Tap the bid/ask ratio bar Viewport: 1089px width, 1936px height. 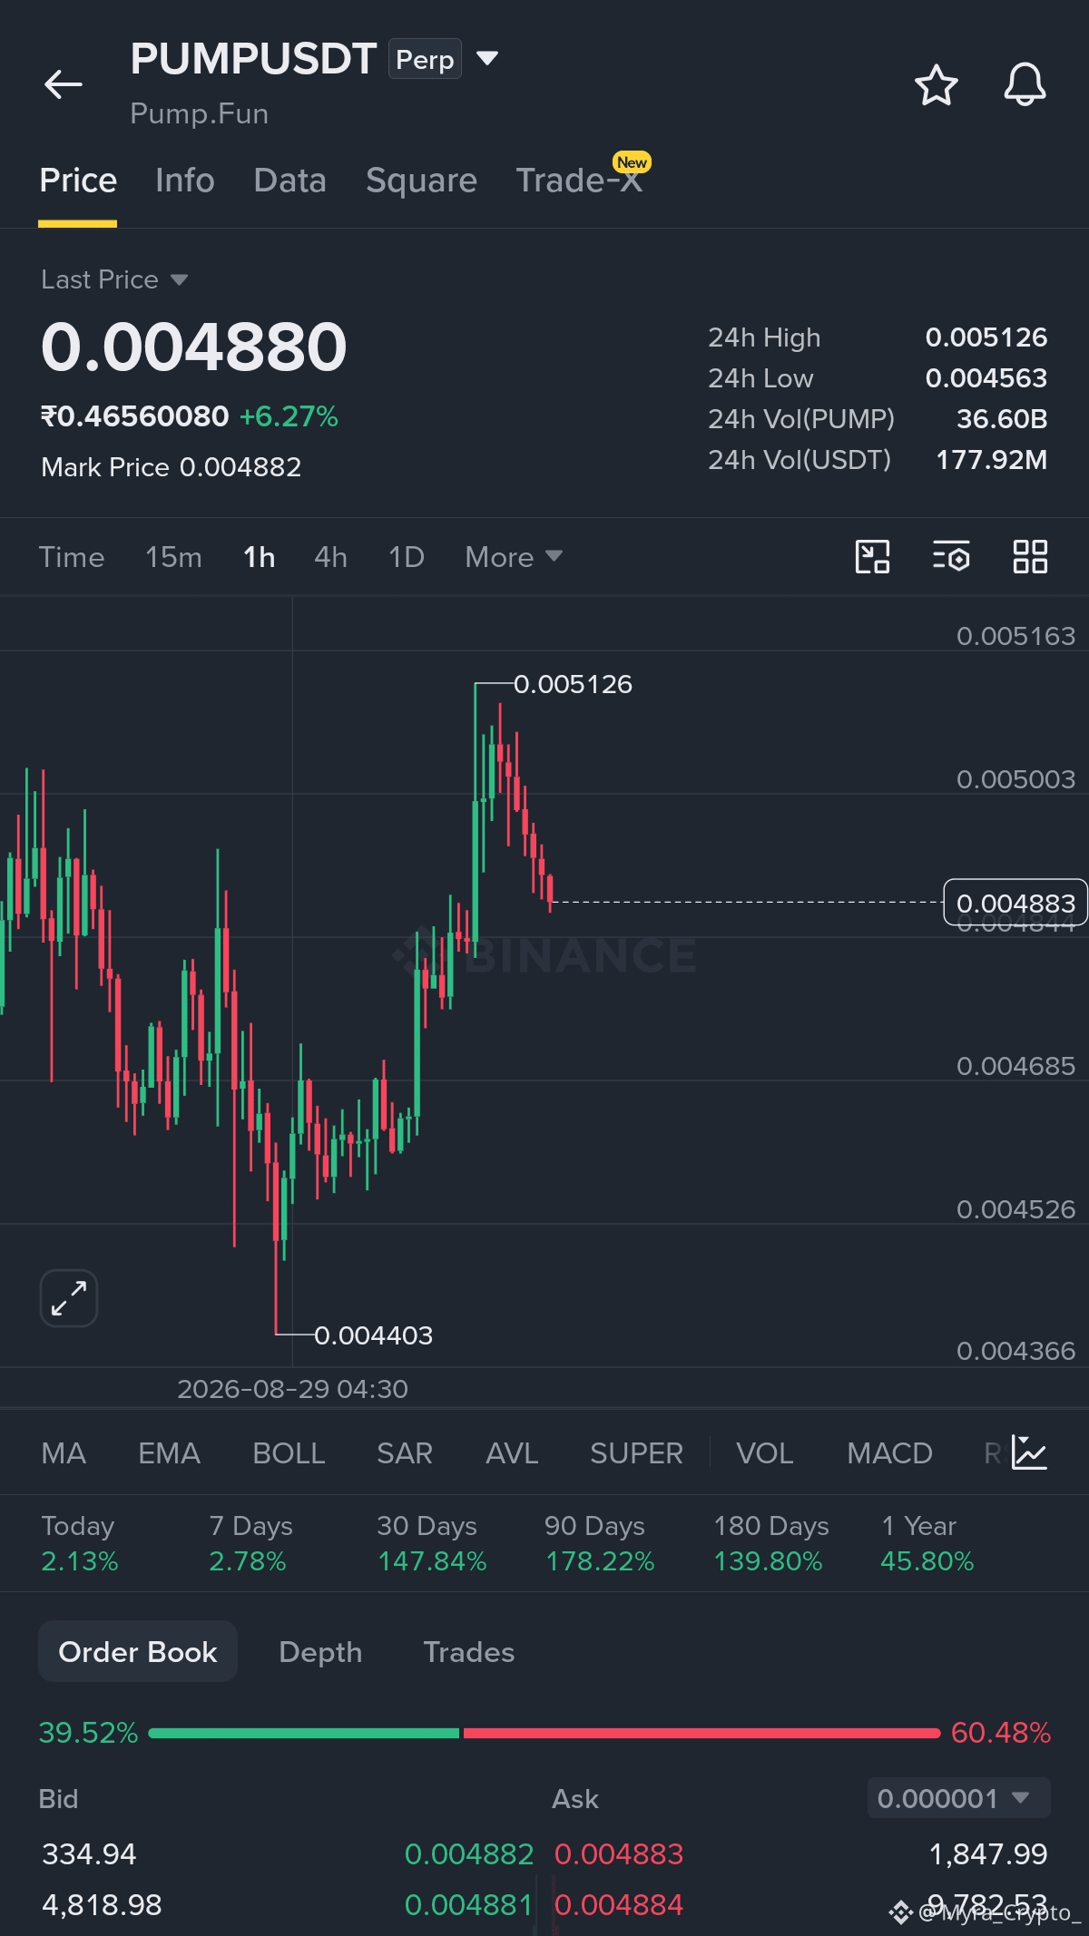click(x=544, y=1733)
